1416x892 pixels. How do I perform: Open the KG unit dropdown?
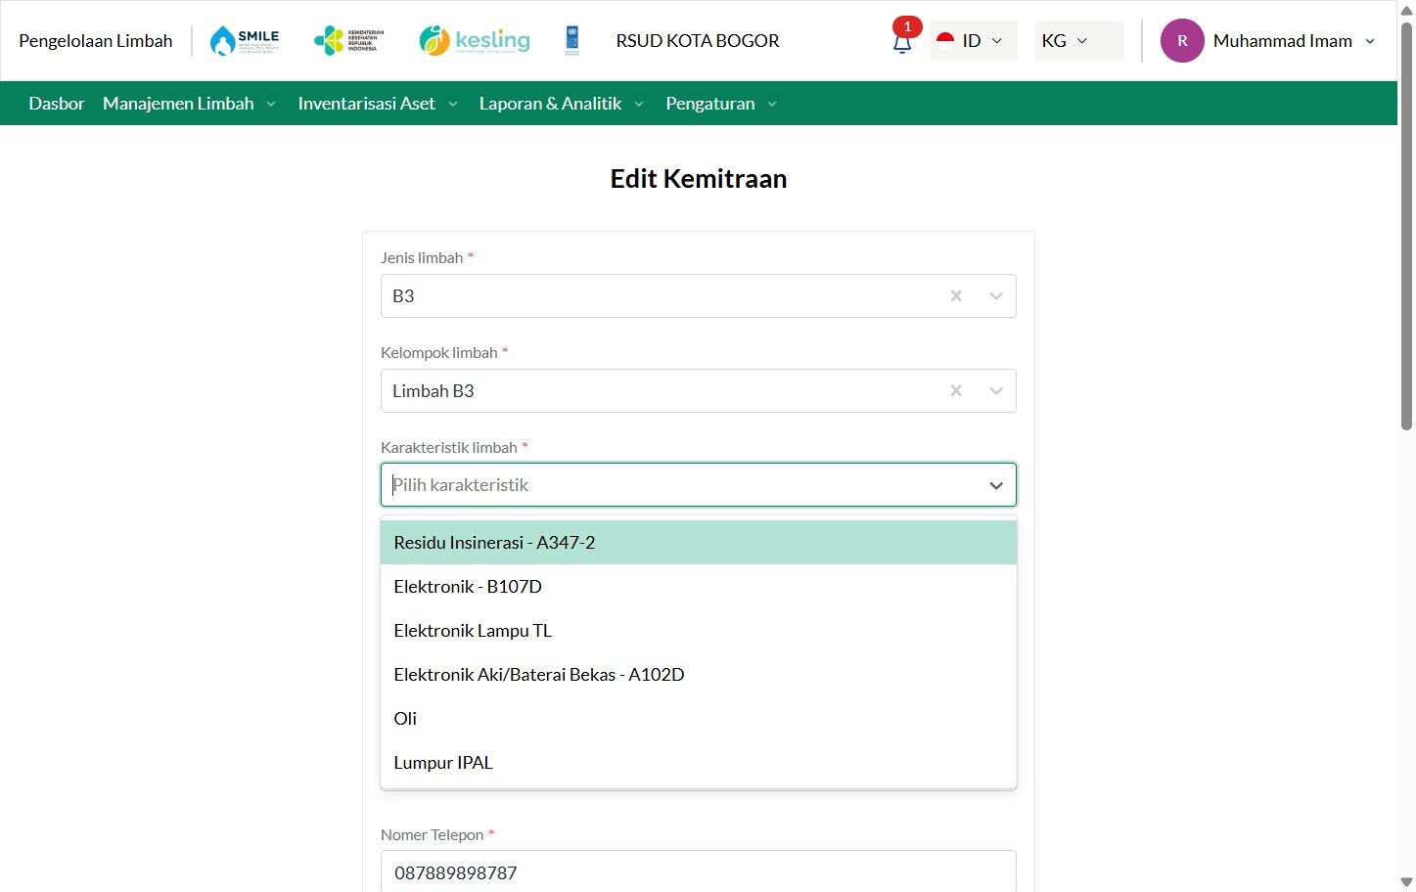[x=1078, y=41]
